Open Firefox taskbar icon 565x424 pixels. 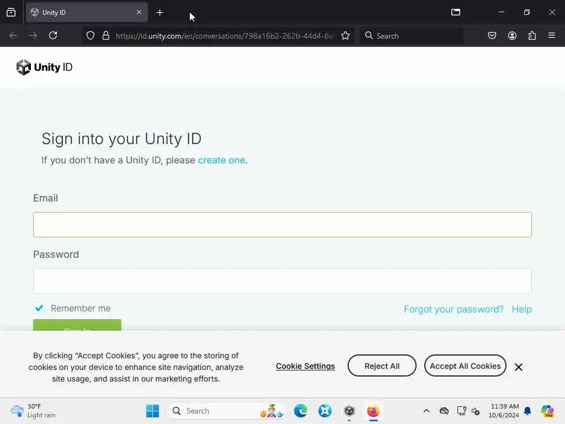pyautogui.click(x=374, y=411)
